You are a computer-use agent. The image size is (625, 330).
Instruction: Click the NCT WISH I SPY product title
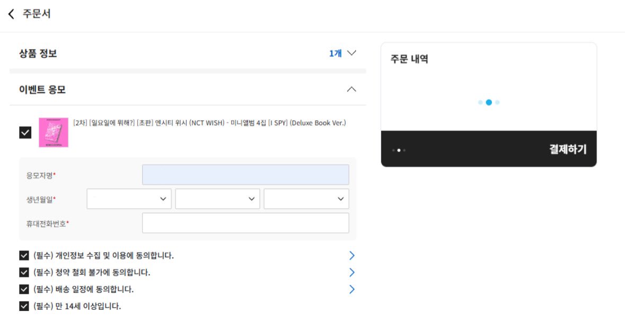click(x=210, y=123)
